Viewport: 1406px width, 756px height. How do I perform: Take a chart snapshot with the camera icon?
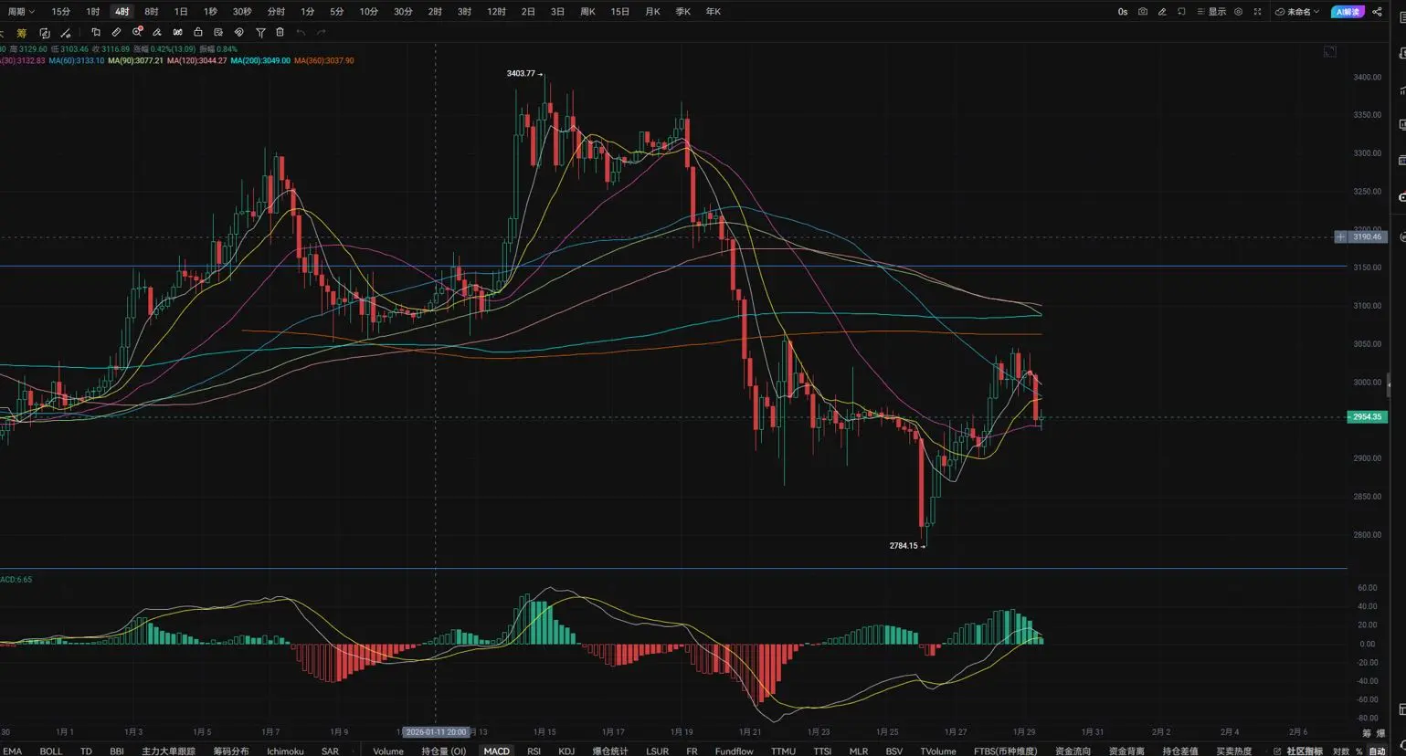(1142, 12)
